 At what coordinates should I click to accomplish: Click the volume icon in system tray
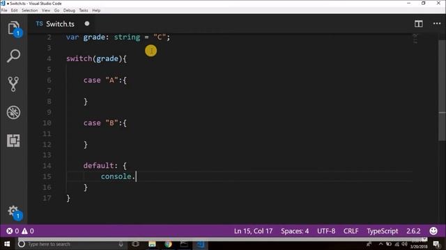(404, 244)
